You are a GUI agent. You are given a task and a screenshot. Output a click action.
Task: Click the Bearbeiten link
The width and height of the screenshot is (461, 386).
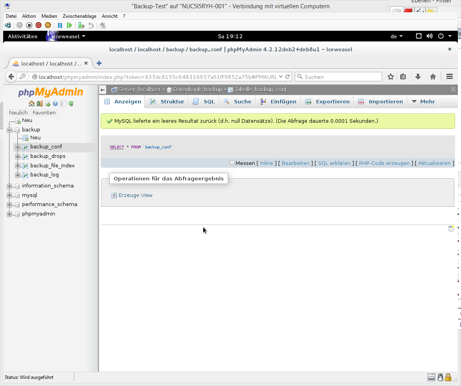pyautogui.click(x=296, y=163)
